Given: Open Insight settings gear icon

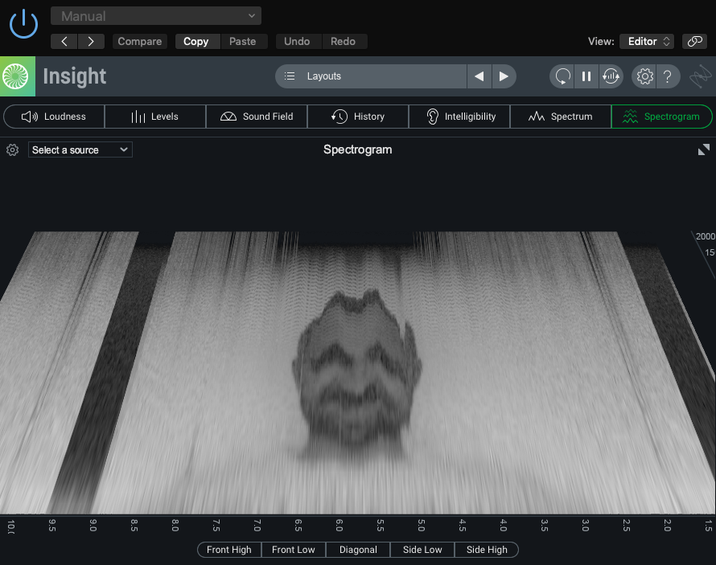Looking at the screenshot, I should [x=644, y=76].
